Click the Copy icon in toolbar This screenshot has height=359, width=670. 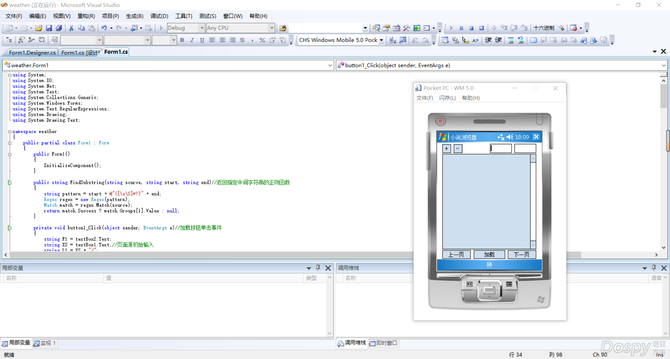pos(81,28)
